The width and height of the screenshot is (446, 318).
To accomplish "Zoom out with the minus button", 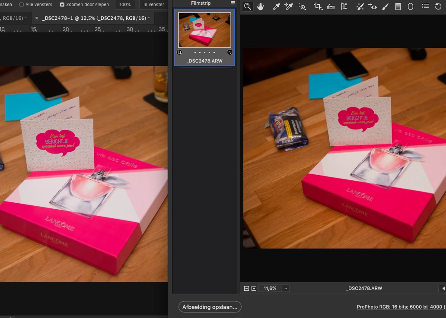I will click(x=247, y=289).
